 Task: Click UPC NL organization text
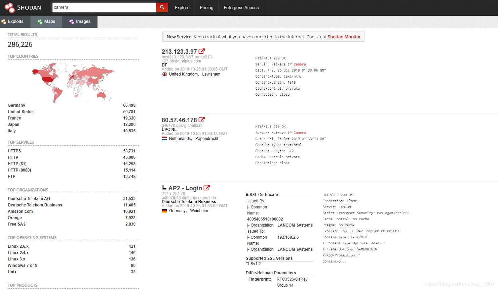click(x=169, y=130)
